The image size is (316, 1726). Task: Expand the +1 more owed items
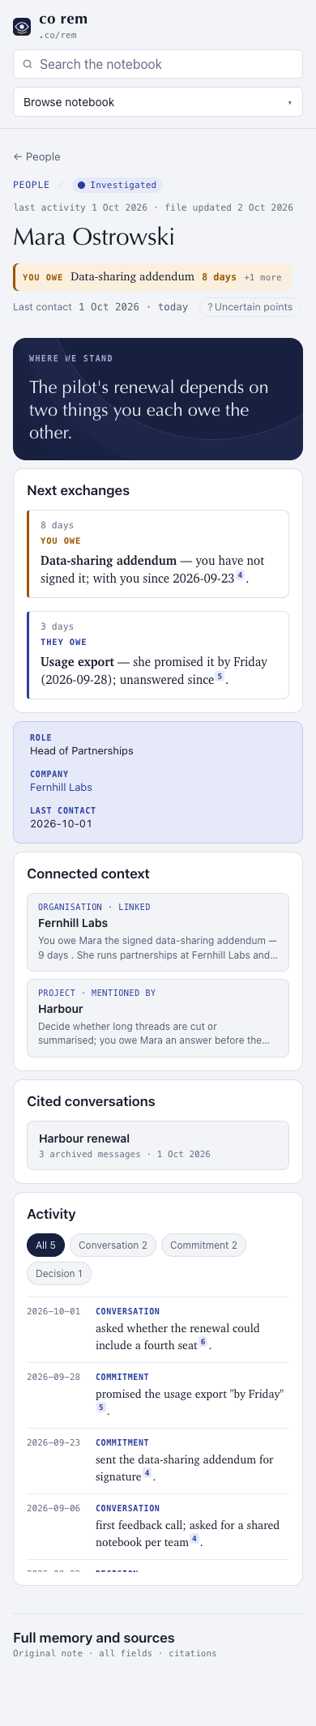click(x=263, y=277)
